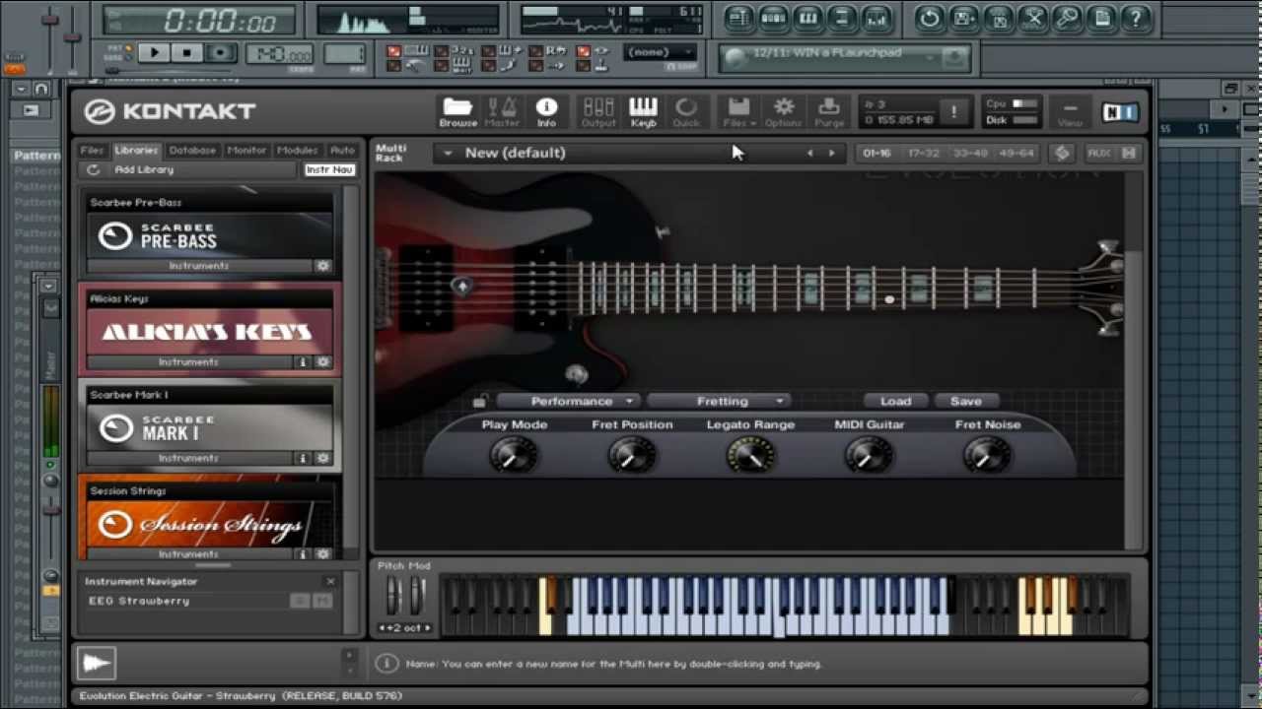
Task: Select rack page 33-48
Action: pos(970,153)
